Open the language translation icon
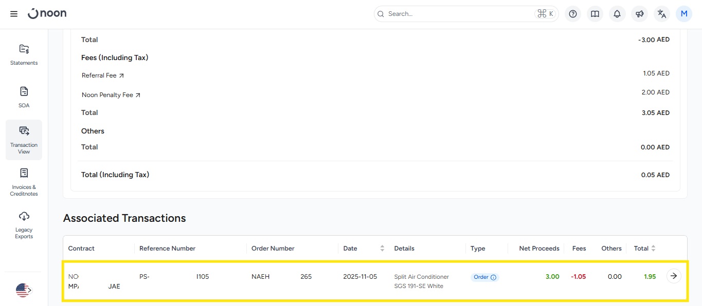Viewport: 702px width, 306px height. [x=662, y=14]
